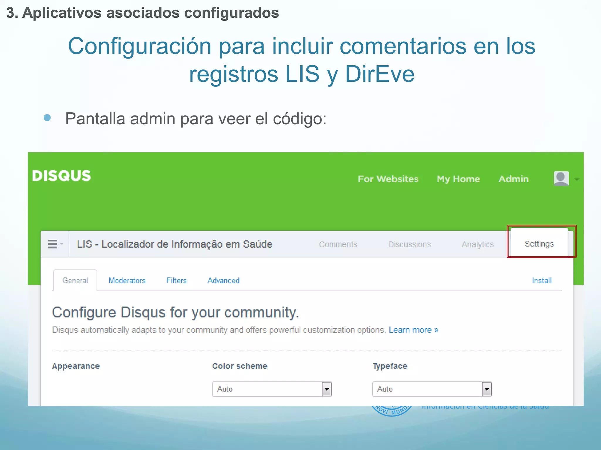The image size is (601, 450).
Task: Open the Admin page
Action: pos(514,179)
